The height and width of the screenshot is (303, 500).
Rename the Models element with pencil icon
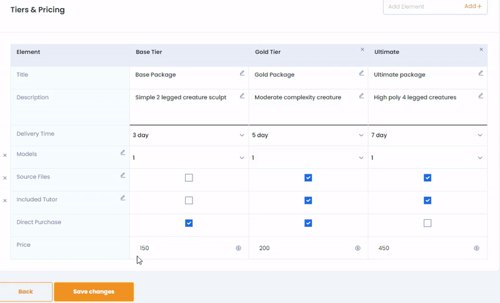click(x=122, y=152)
